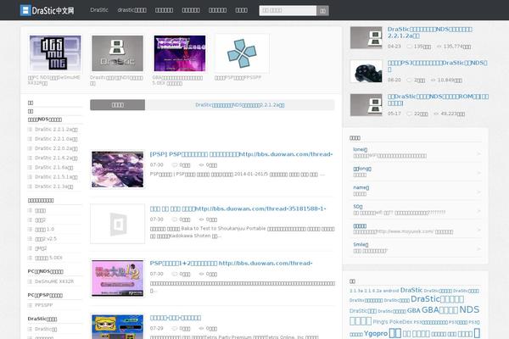Click eye views icon on [PSP] PSP post

click(201, 164)
